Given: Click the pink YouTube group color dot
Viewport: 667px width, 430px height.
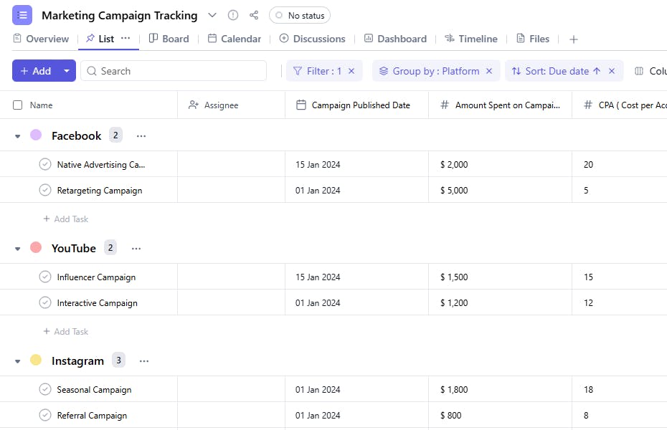Looking at the screenshot, I should click(36, 247).
